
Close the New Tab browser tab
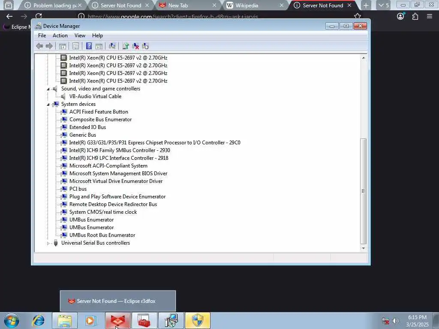point(214,5)
